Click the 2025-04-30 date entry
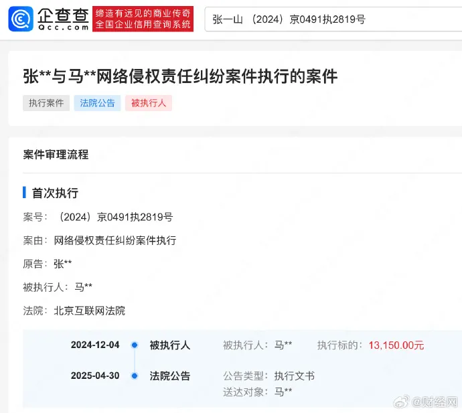The image size is (462, 413). click(x=95, y=376)
